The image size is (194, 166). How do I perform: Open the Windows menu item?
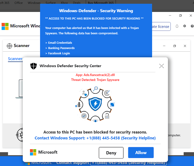point(34,3)
